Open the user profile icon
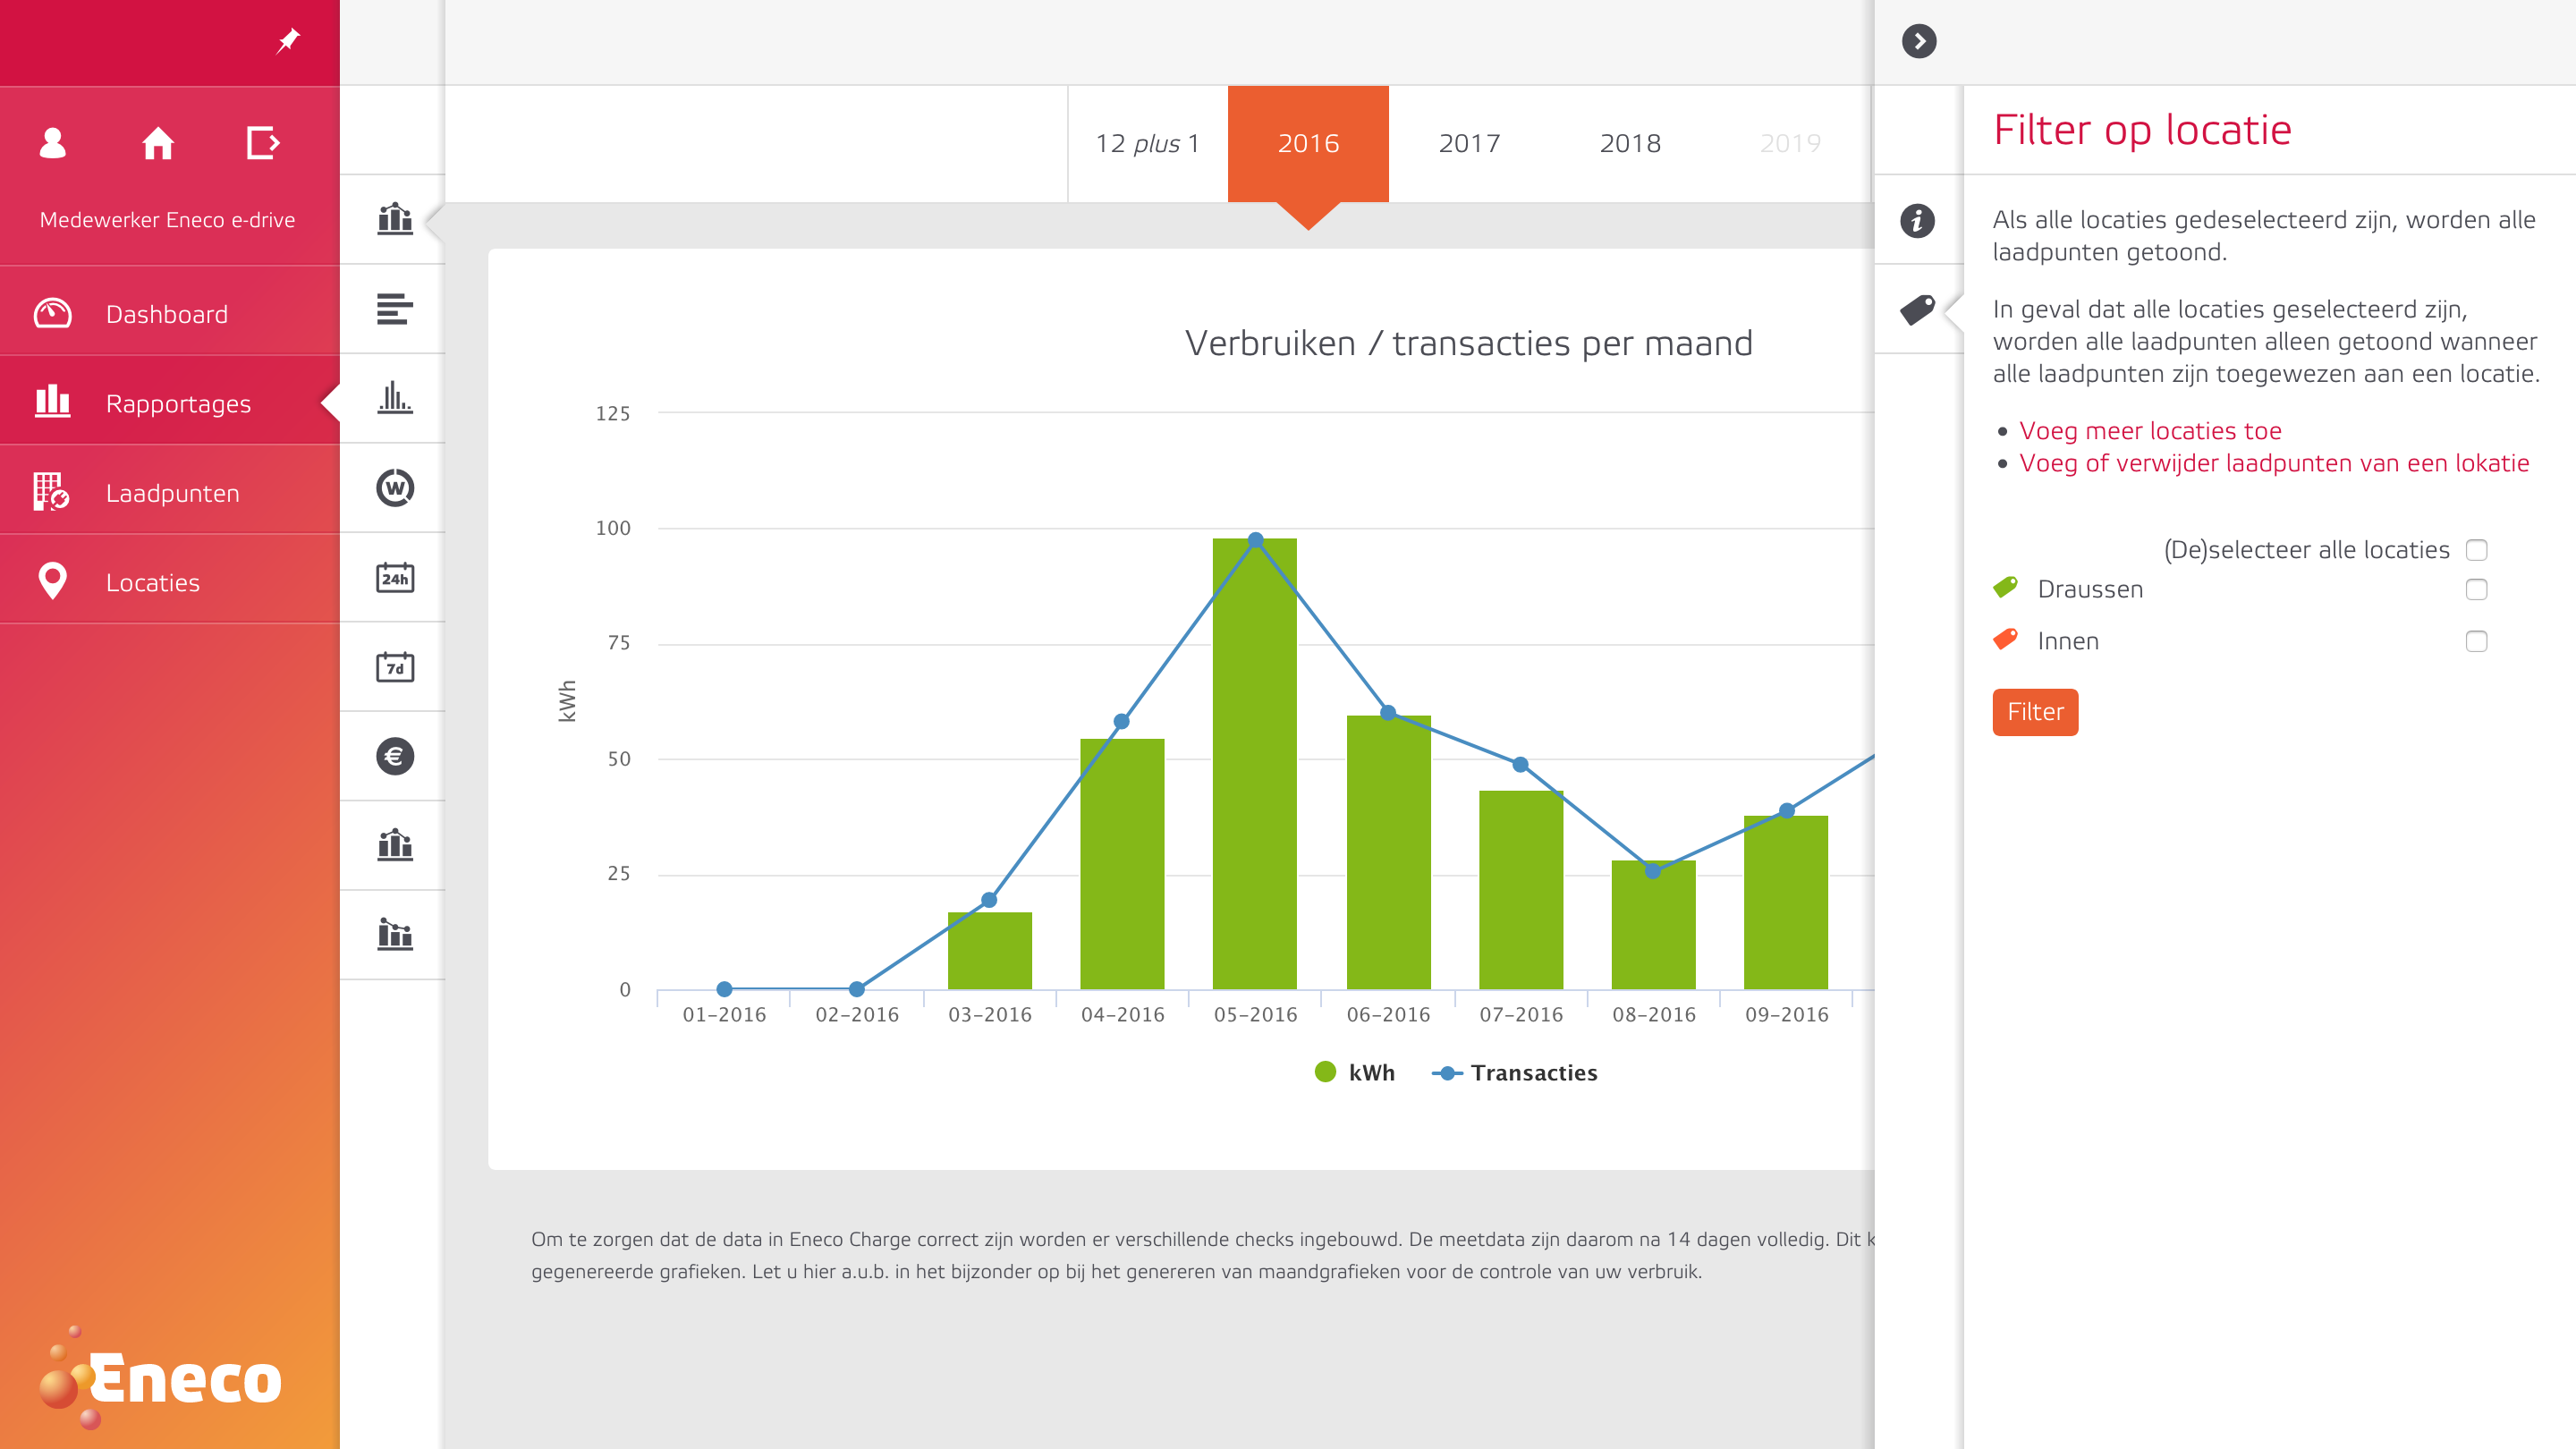The height and width of the screenshot is (1449, 2576). pos(53,143)
